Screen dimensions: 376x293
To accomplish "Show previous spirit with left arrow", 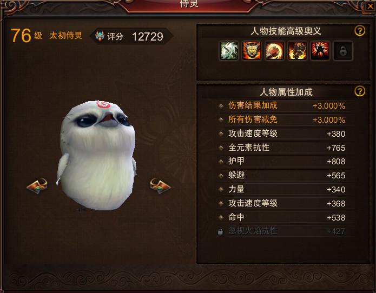I will click(x=37, y=185).
